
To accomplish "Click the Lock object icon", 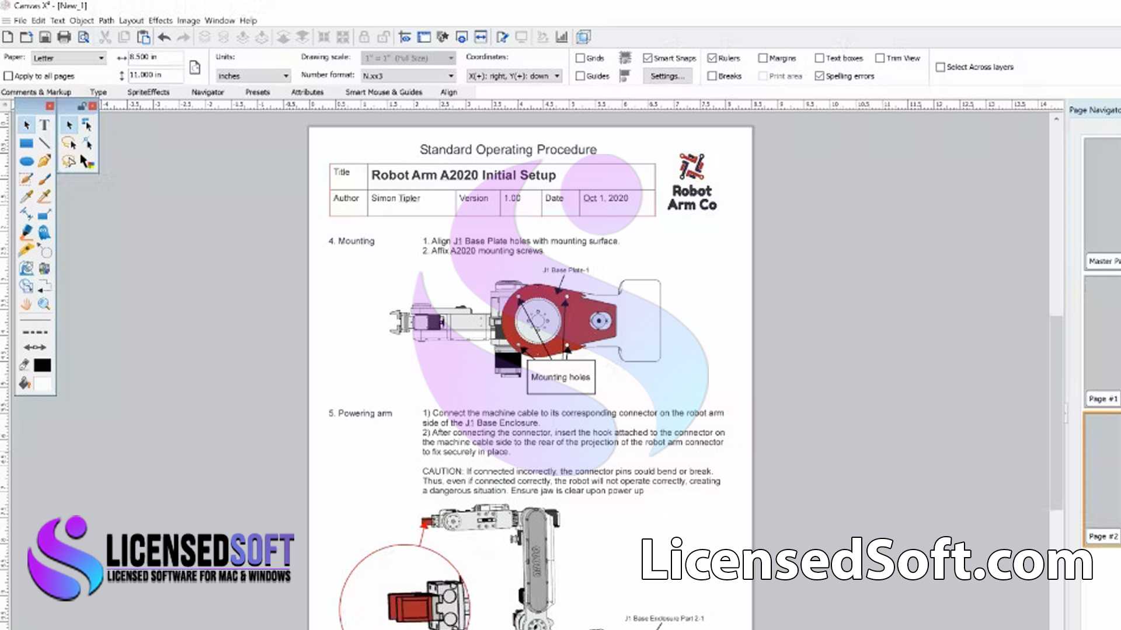I will [x=364, y=37].
